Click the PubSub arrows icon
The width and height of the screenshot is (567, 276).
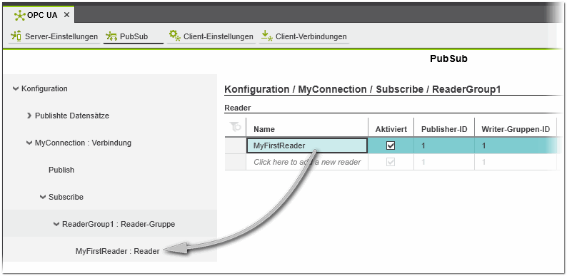pyautogui.click(x=111, y=36)
